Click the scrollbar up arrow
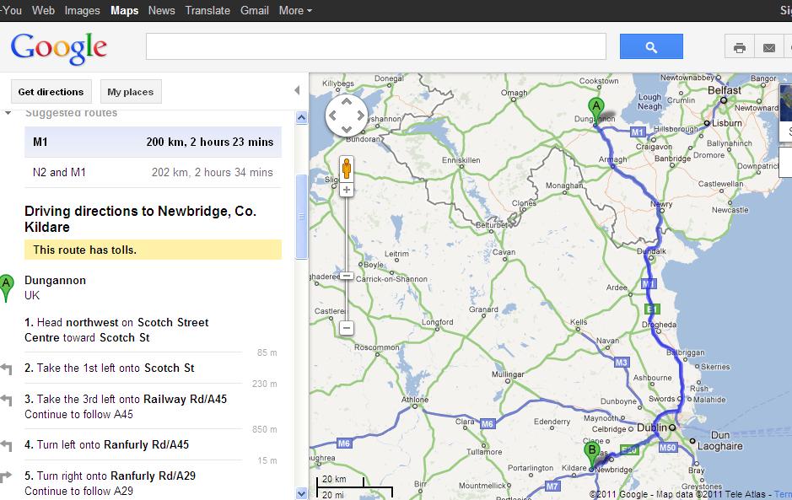 pyautogui.click(x=302, y=118)
